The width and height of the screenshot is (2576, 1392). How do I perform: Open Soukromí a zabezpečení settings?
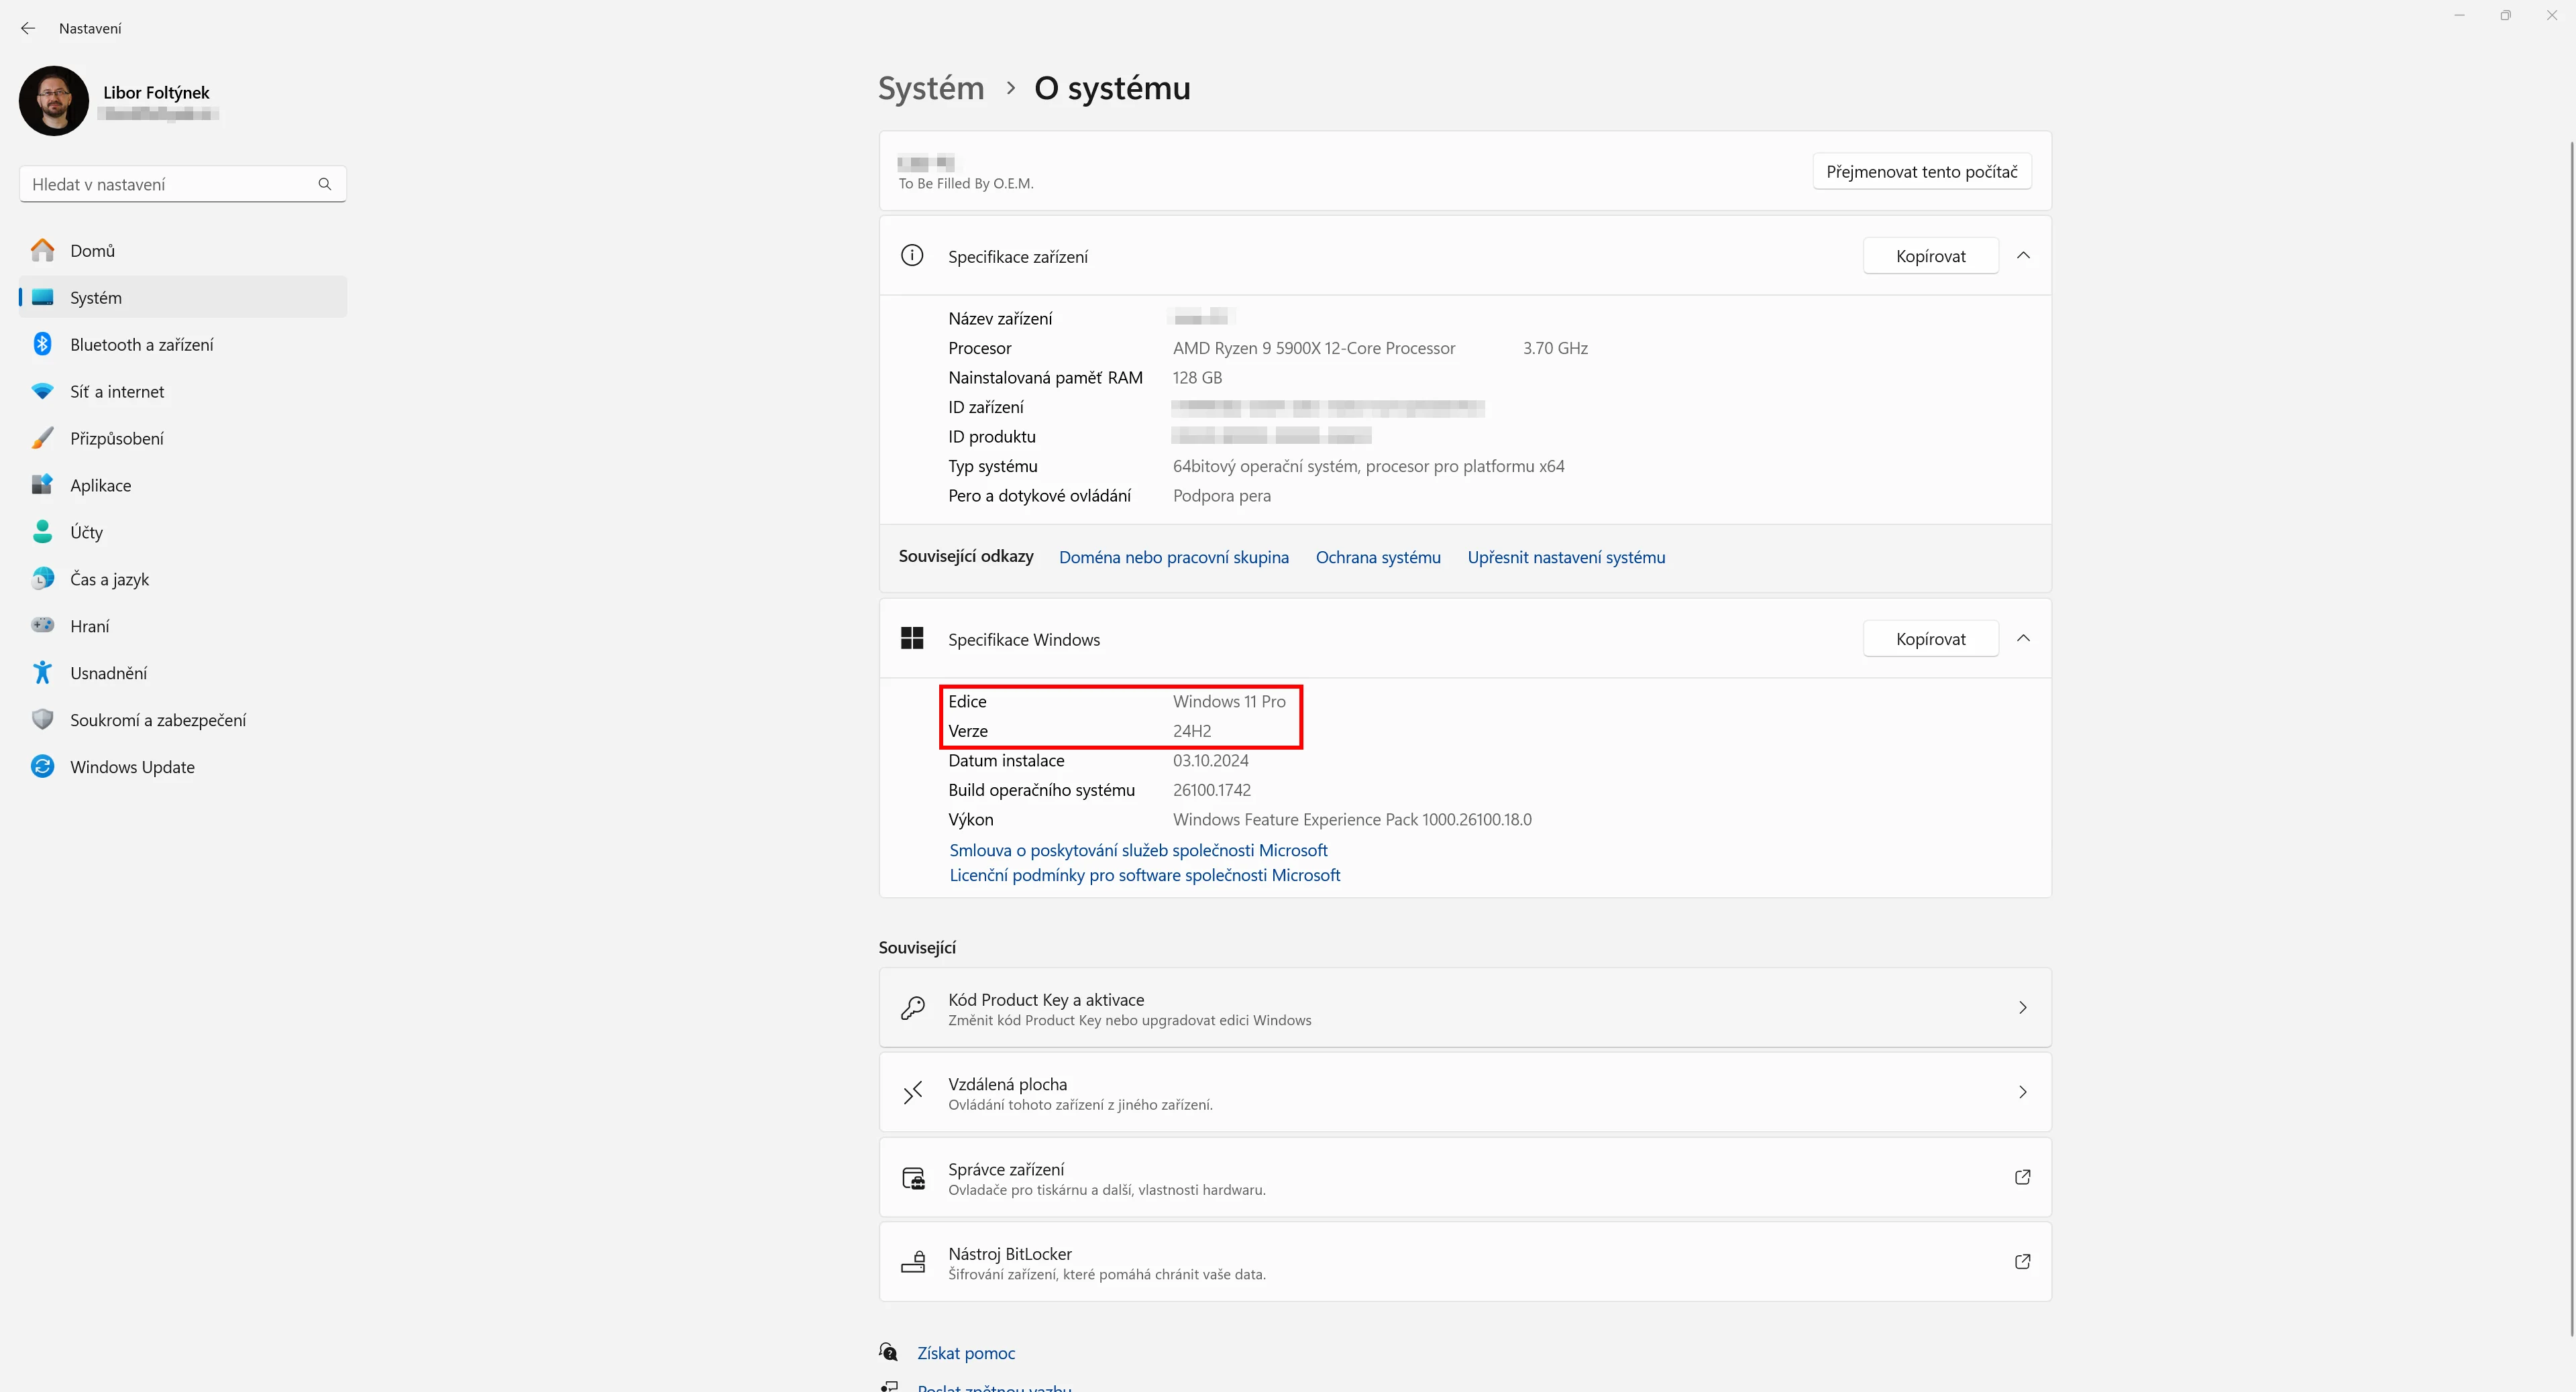[183, 719]
